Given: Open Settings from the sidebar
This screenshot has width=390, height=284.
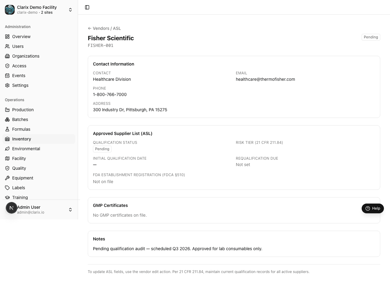Looking at the screenshot, I should pos(39,85).
